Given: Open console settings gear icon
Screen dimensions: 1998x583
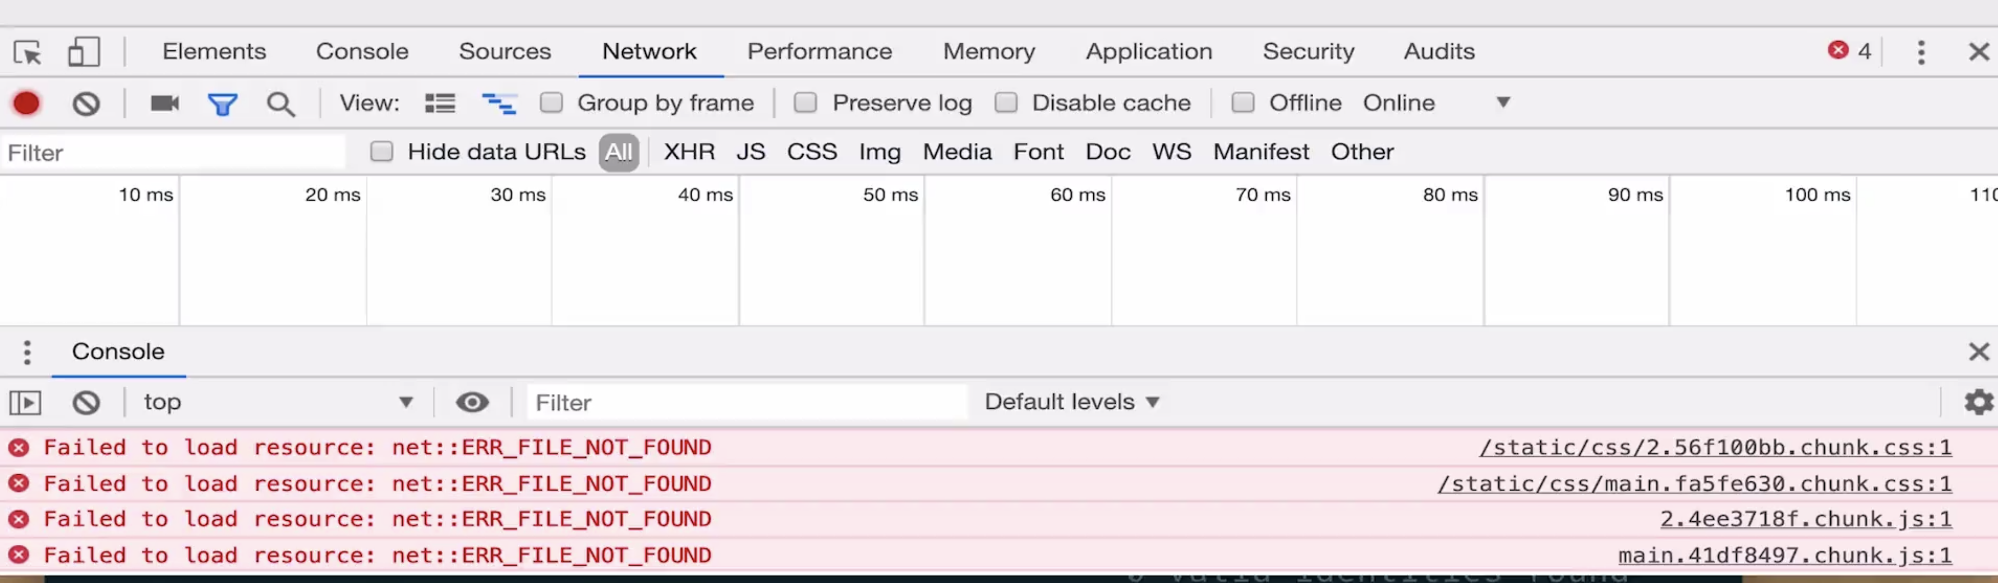Looking at the screenshot, I should pos(1978,402).
